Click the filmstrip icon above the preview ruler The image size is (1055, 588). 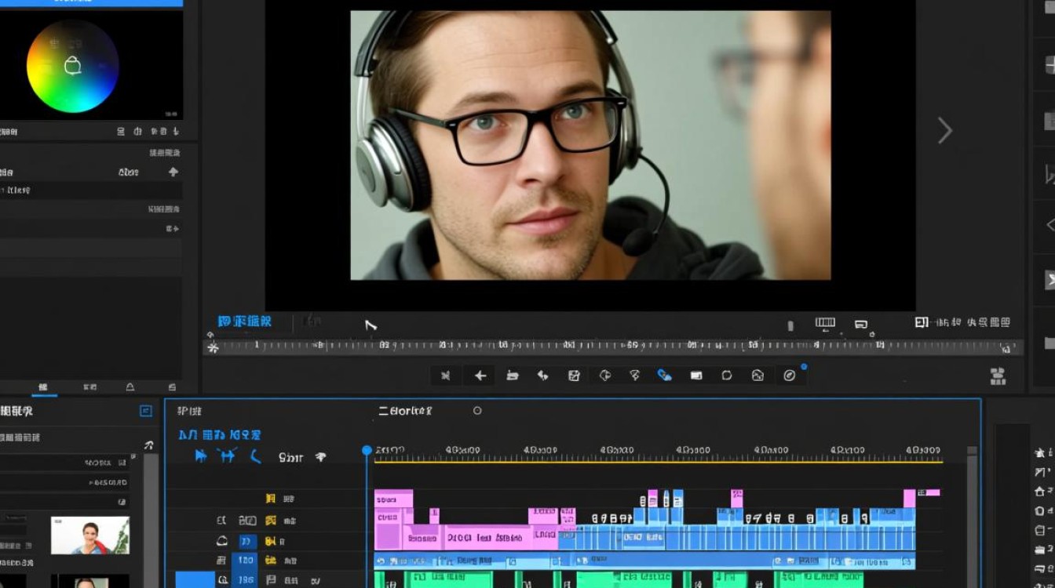825,322
